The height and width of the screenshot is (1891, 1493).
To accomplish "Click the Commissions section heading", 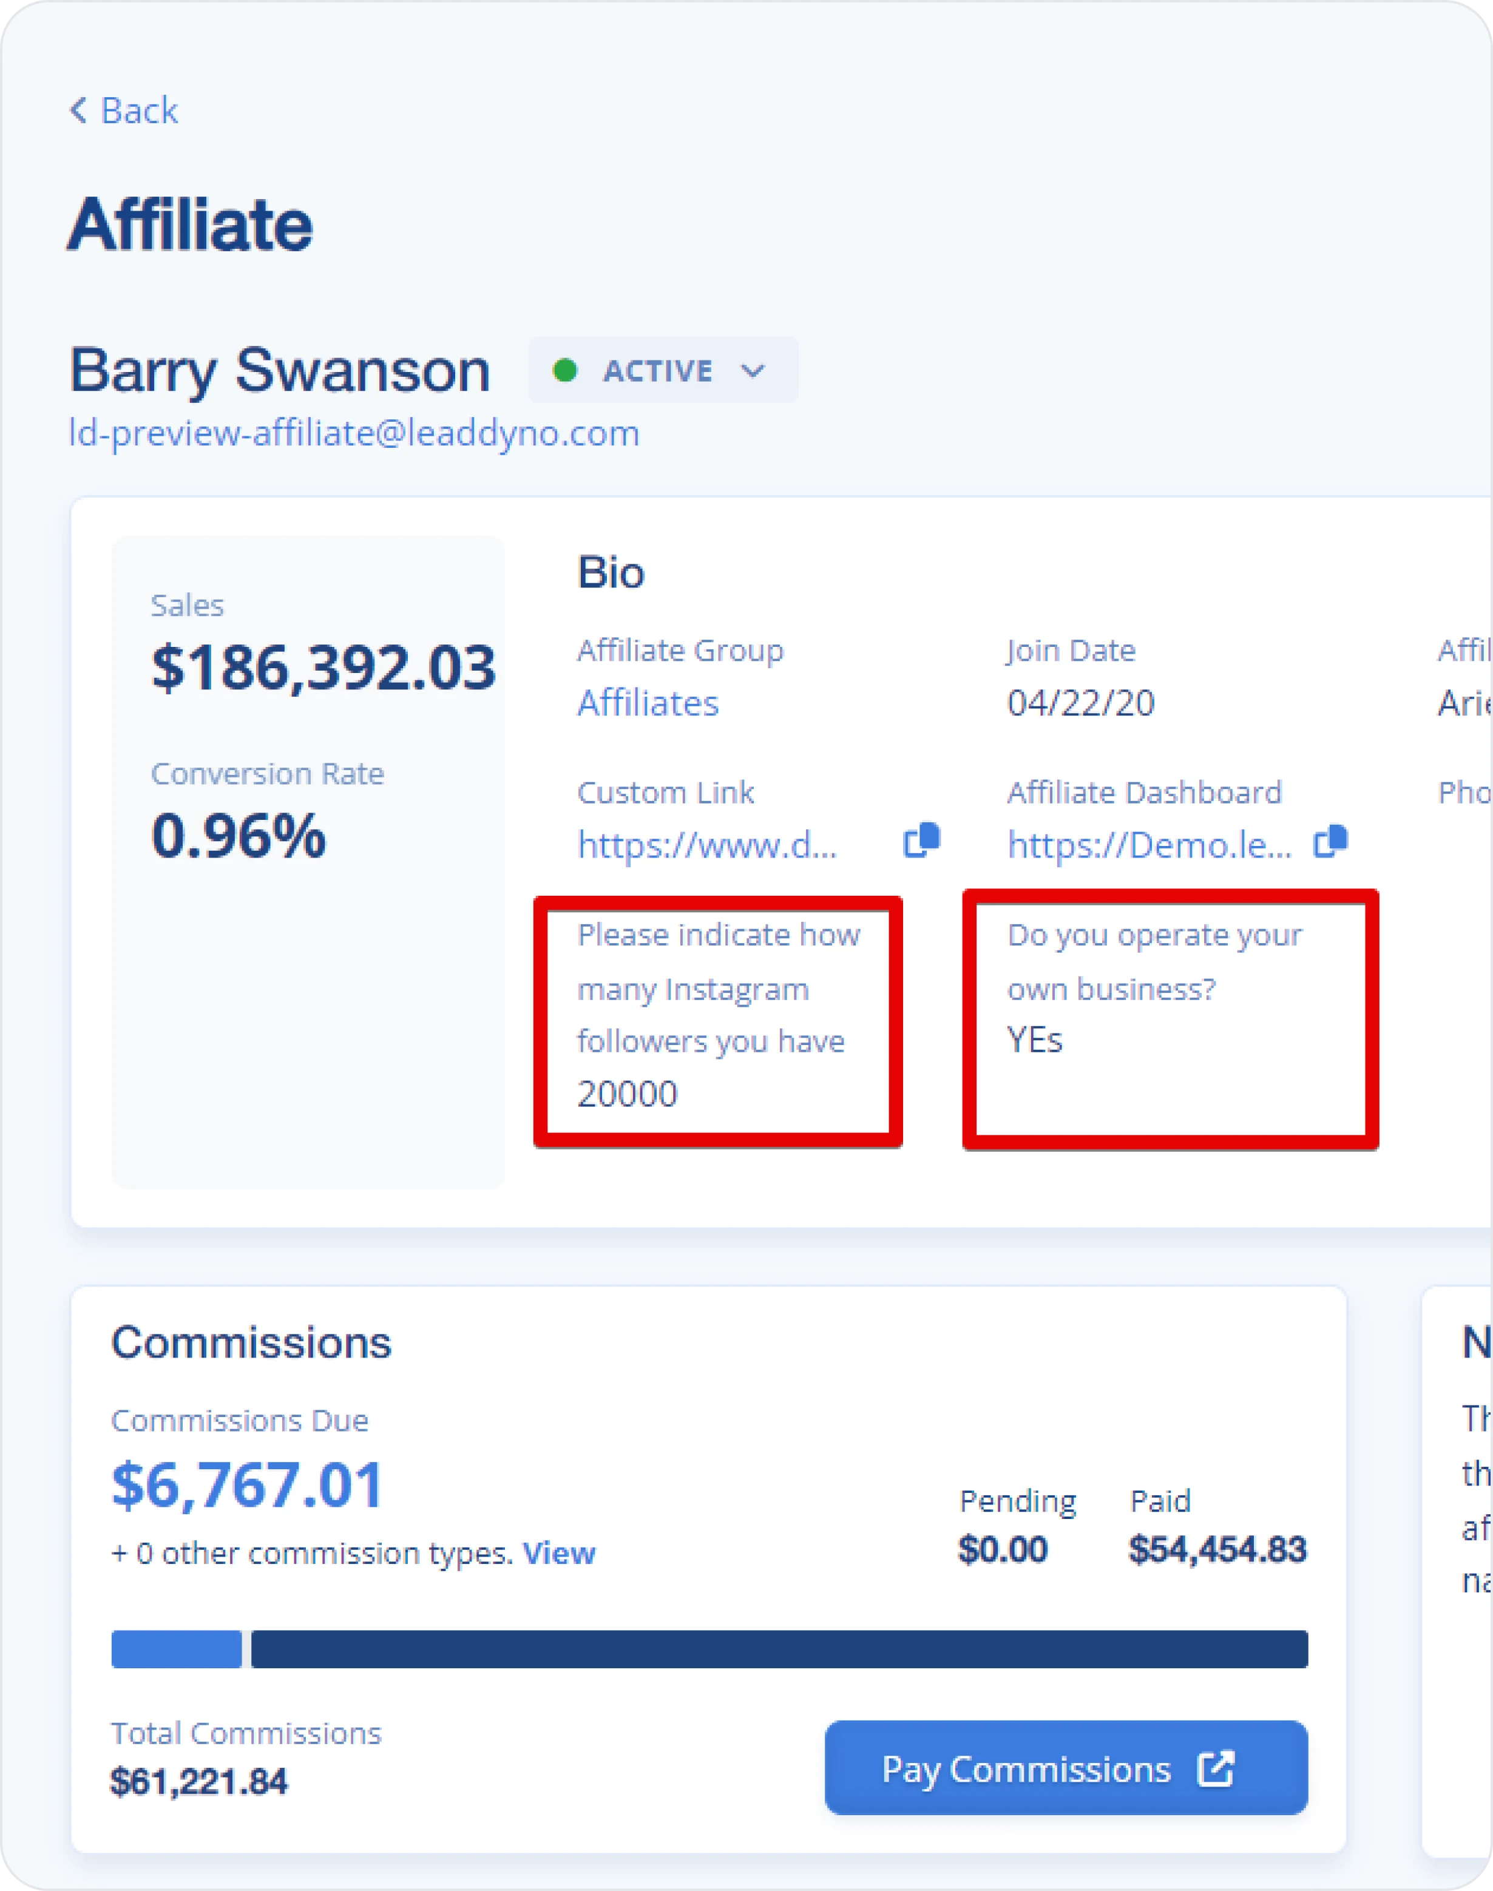I will (x=251, y=1343).
